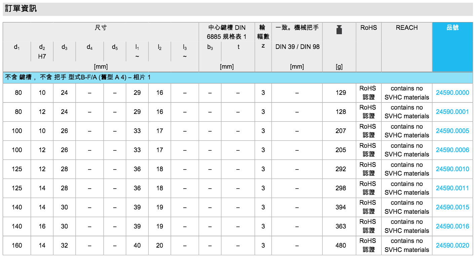Select the 中心鍵槽 DIN 6885 header
Image resolution: width=474 pixels, height=258 pixels.
[227, 32]
